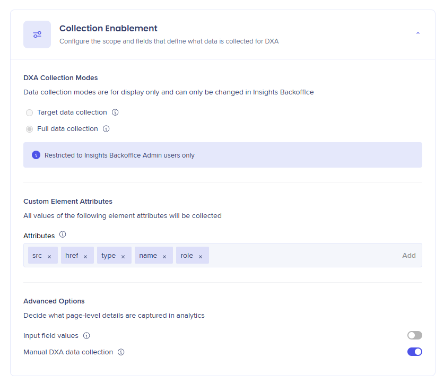The width and height of the screenshot is (444, 383).
Task: Click the Collection Enablement heading
Action: click(108, 29)
